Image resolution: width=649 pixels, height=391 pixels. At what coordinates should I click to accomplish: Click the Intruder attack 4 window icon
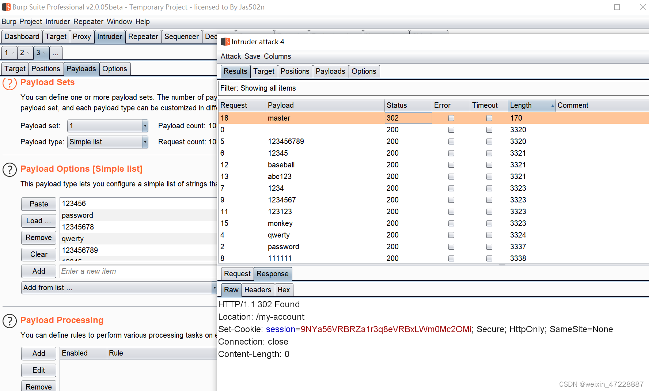click(225, 42)
